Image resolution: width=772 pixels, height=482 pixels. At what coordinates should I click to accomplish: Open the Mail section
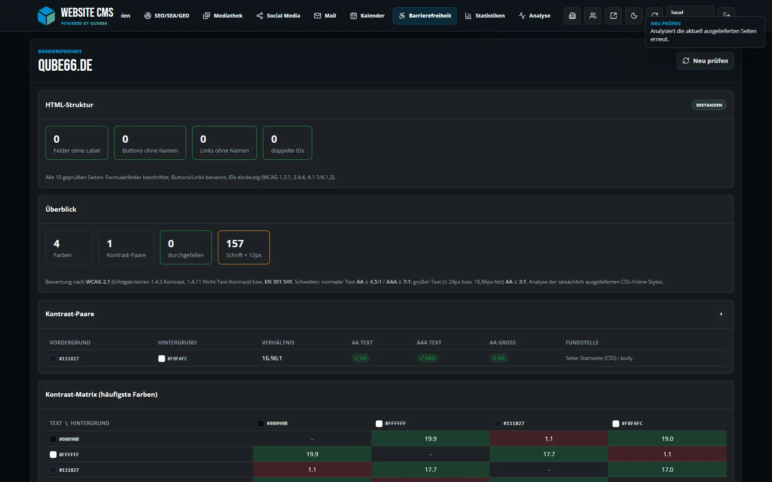325,16
